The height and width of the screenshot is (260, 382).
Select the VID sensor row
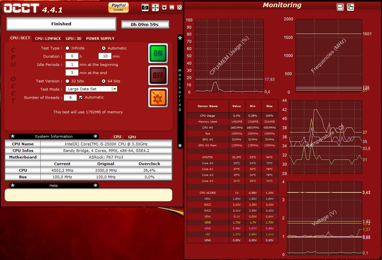(x=232, y=234)
